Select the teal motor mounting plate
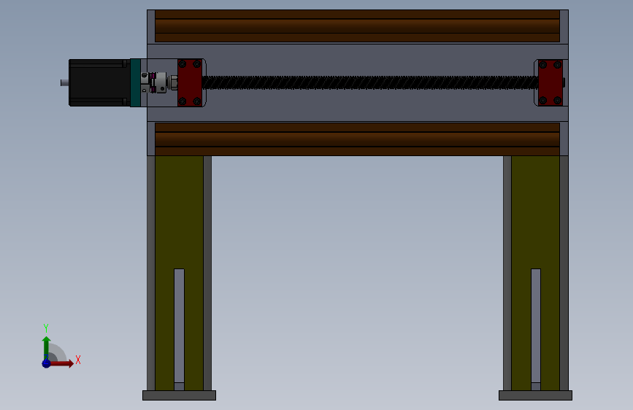633x410 pixels. click(135, 82)
